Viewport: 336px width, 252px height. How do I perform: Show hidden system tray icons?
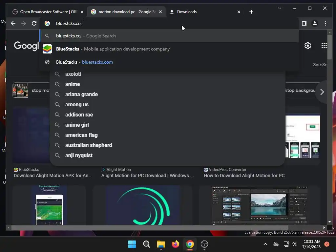(265, 244)
